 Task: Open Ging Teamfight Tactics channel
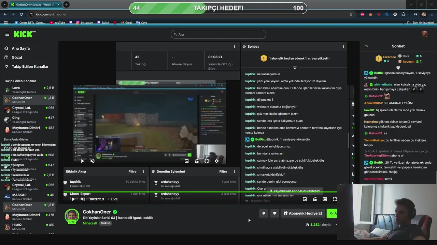pyautogui.click(x=29, y=120)
